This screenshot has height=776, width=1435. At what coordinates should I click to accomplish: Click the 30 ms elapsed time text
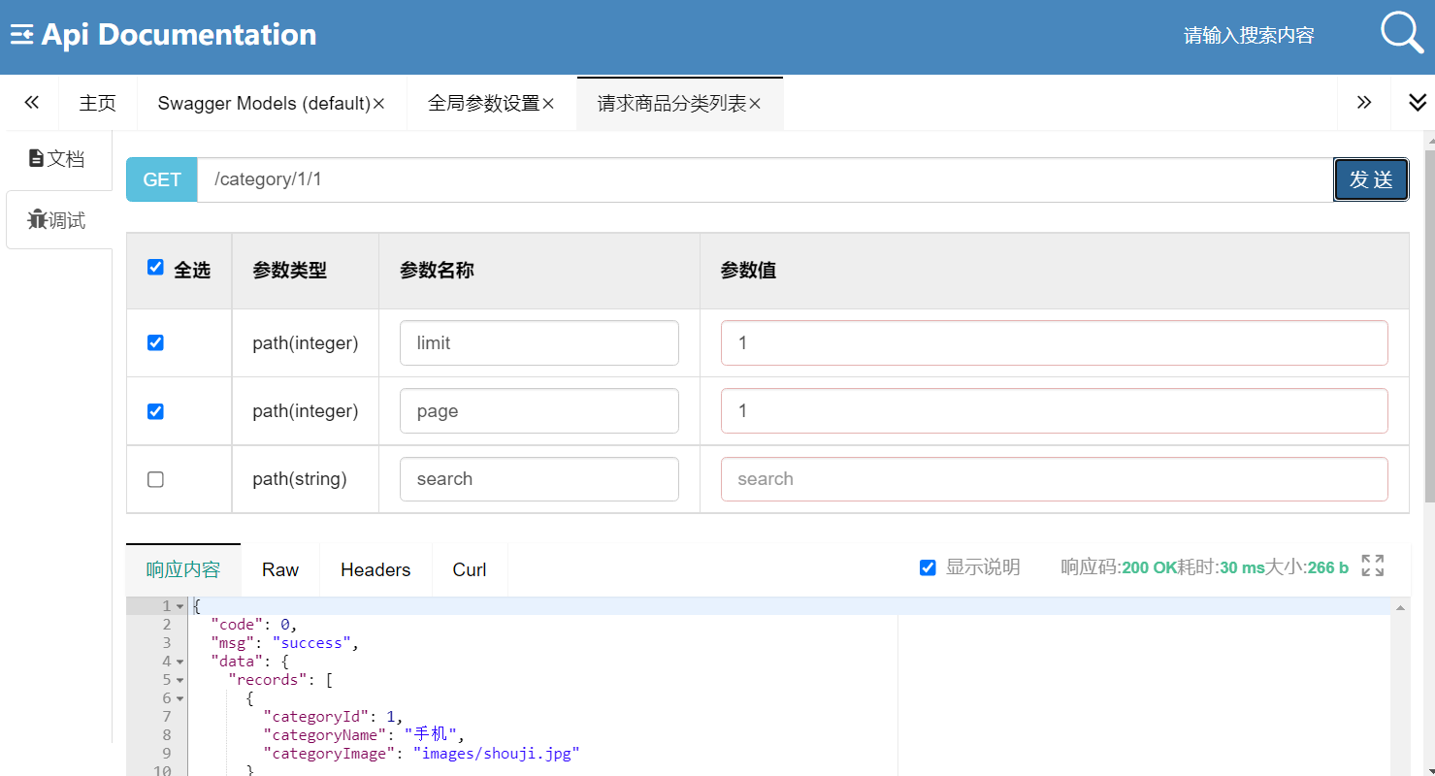(1241, 567)
